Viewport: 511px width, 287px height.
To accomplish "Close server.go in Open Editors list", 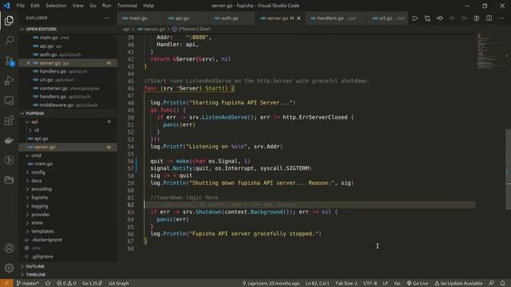I will point(29,63).
